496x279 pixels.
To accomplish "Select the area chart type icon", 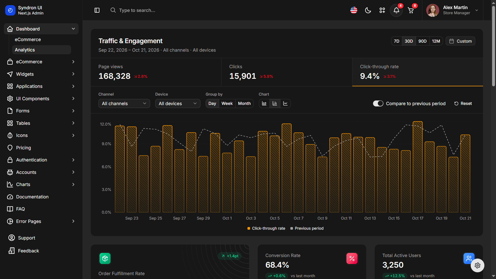I will coord(264,104).
